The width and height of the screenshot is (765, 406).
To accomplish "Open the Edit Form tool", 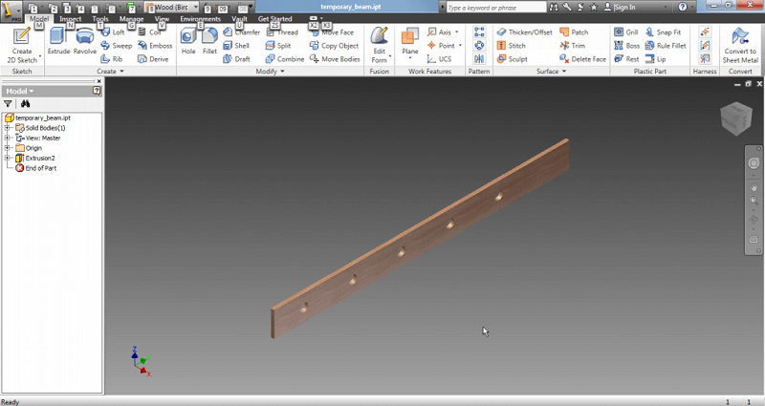I will pos(380,45).
